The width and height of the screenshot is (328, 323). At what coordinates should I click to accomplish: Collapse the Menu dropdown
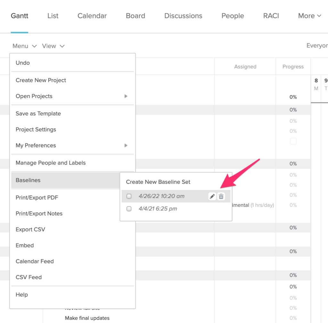25,46
